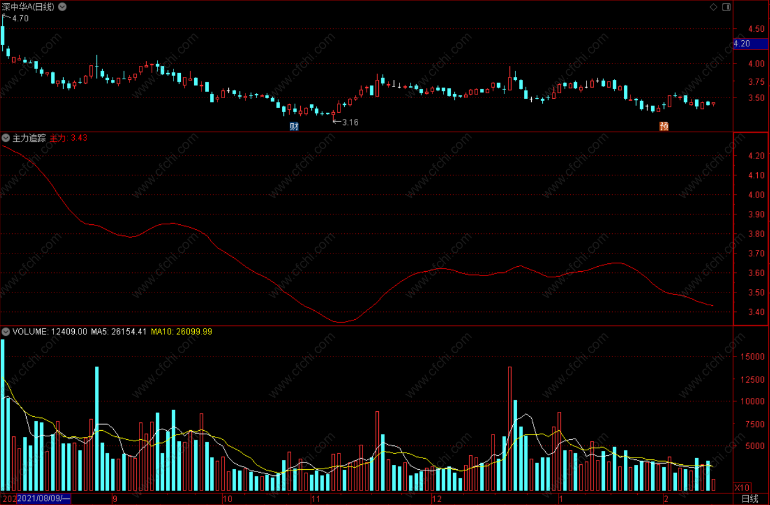Click the orange 预 forecast marker
This screenshot has height=505, width=770.
pyautogui.click(x=664, y=126)
